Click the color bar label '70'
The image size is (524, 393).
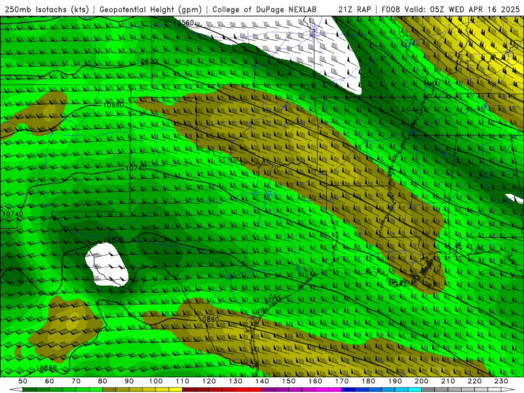click(76, 381)
